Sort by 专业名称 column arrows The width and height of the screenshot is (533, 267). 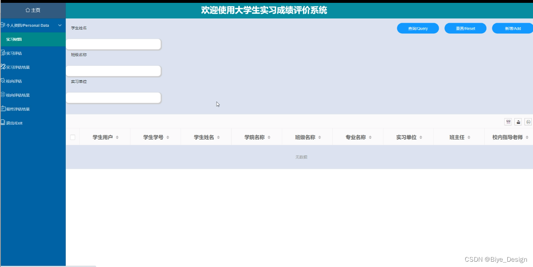click(x=370, y=138)
